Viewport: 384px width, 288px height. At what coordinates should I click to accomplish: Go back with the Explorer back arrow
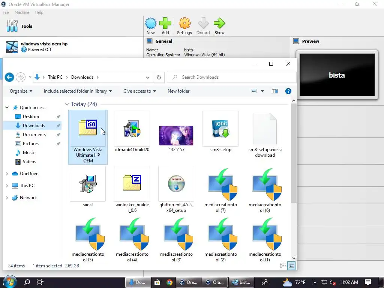click(9, 77)
